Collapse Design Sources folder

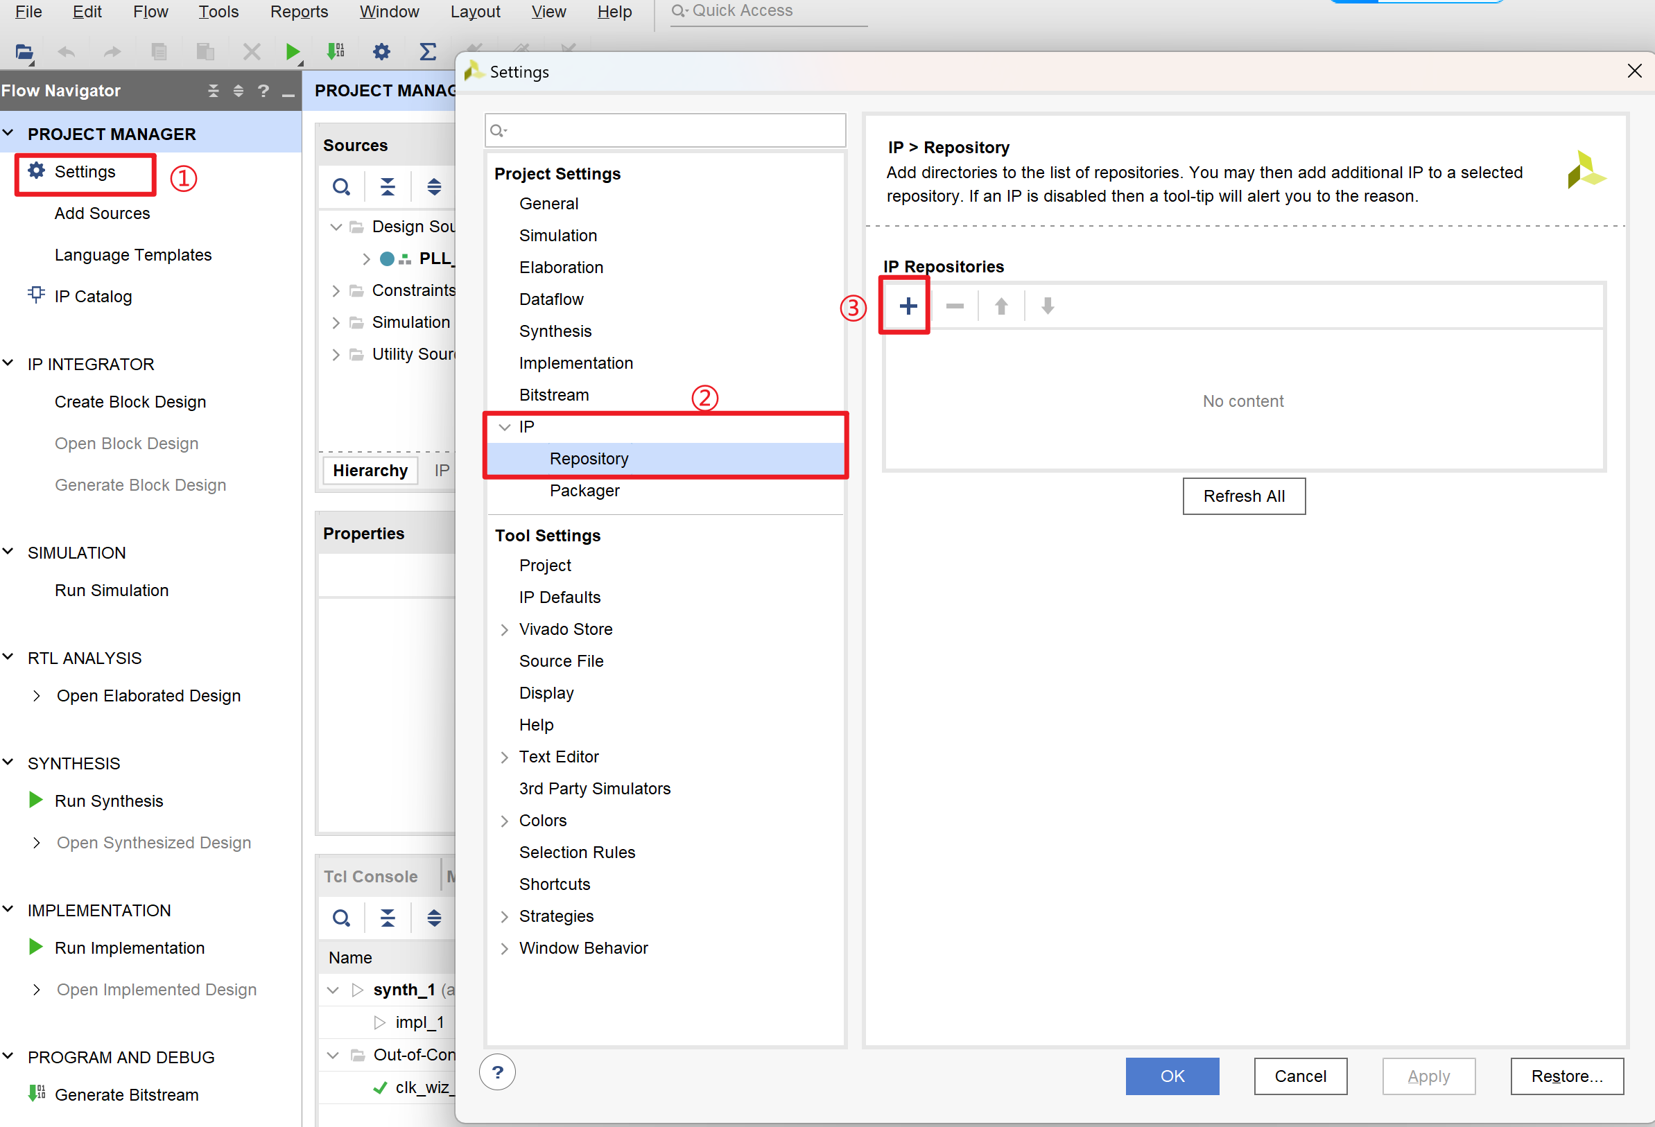[x=336, y=227]
